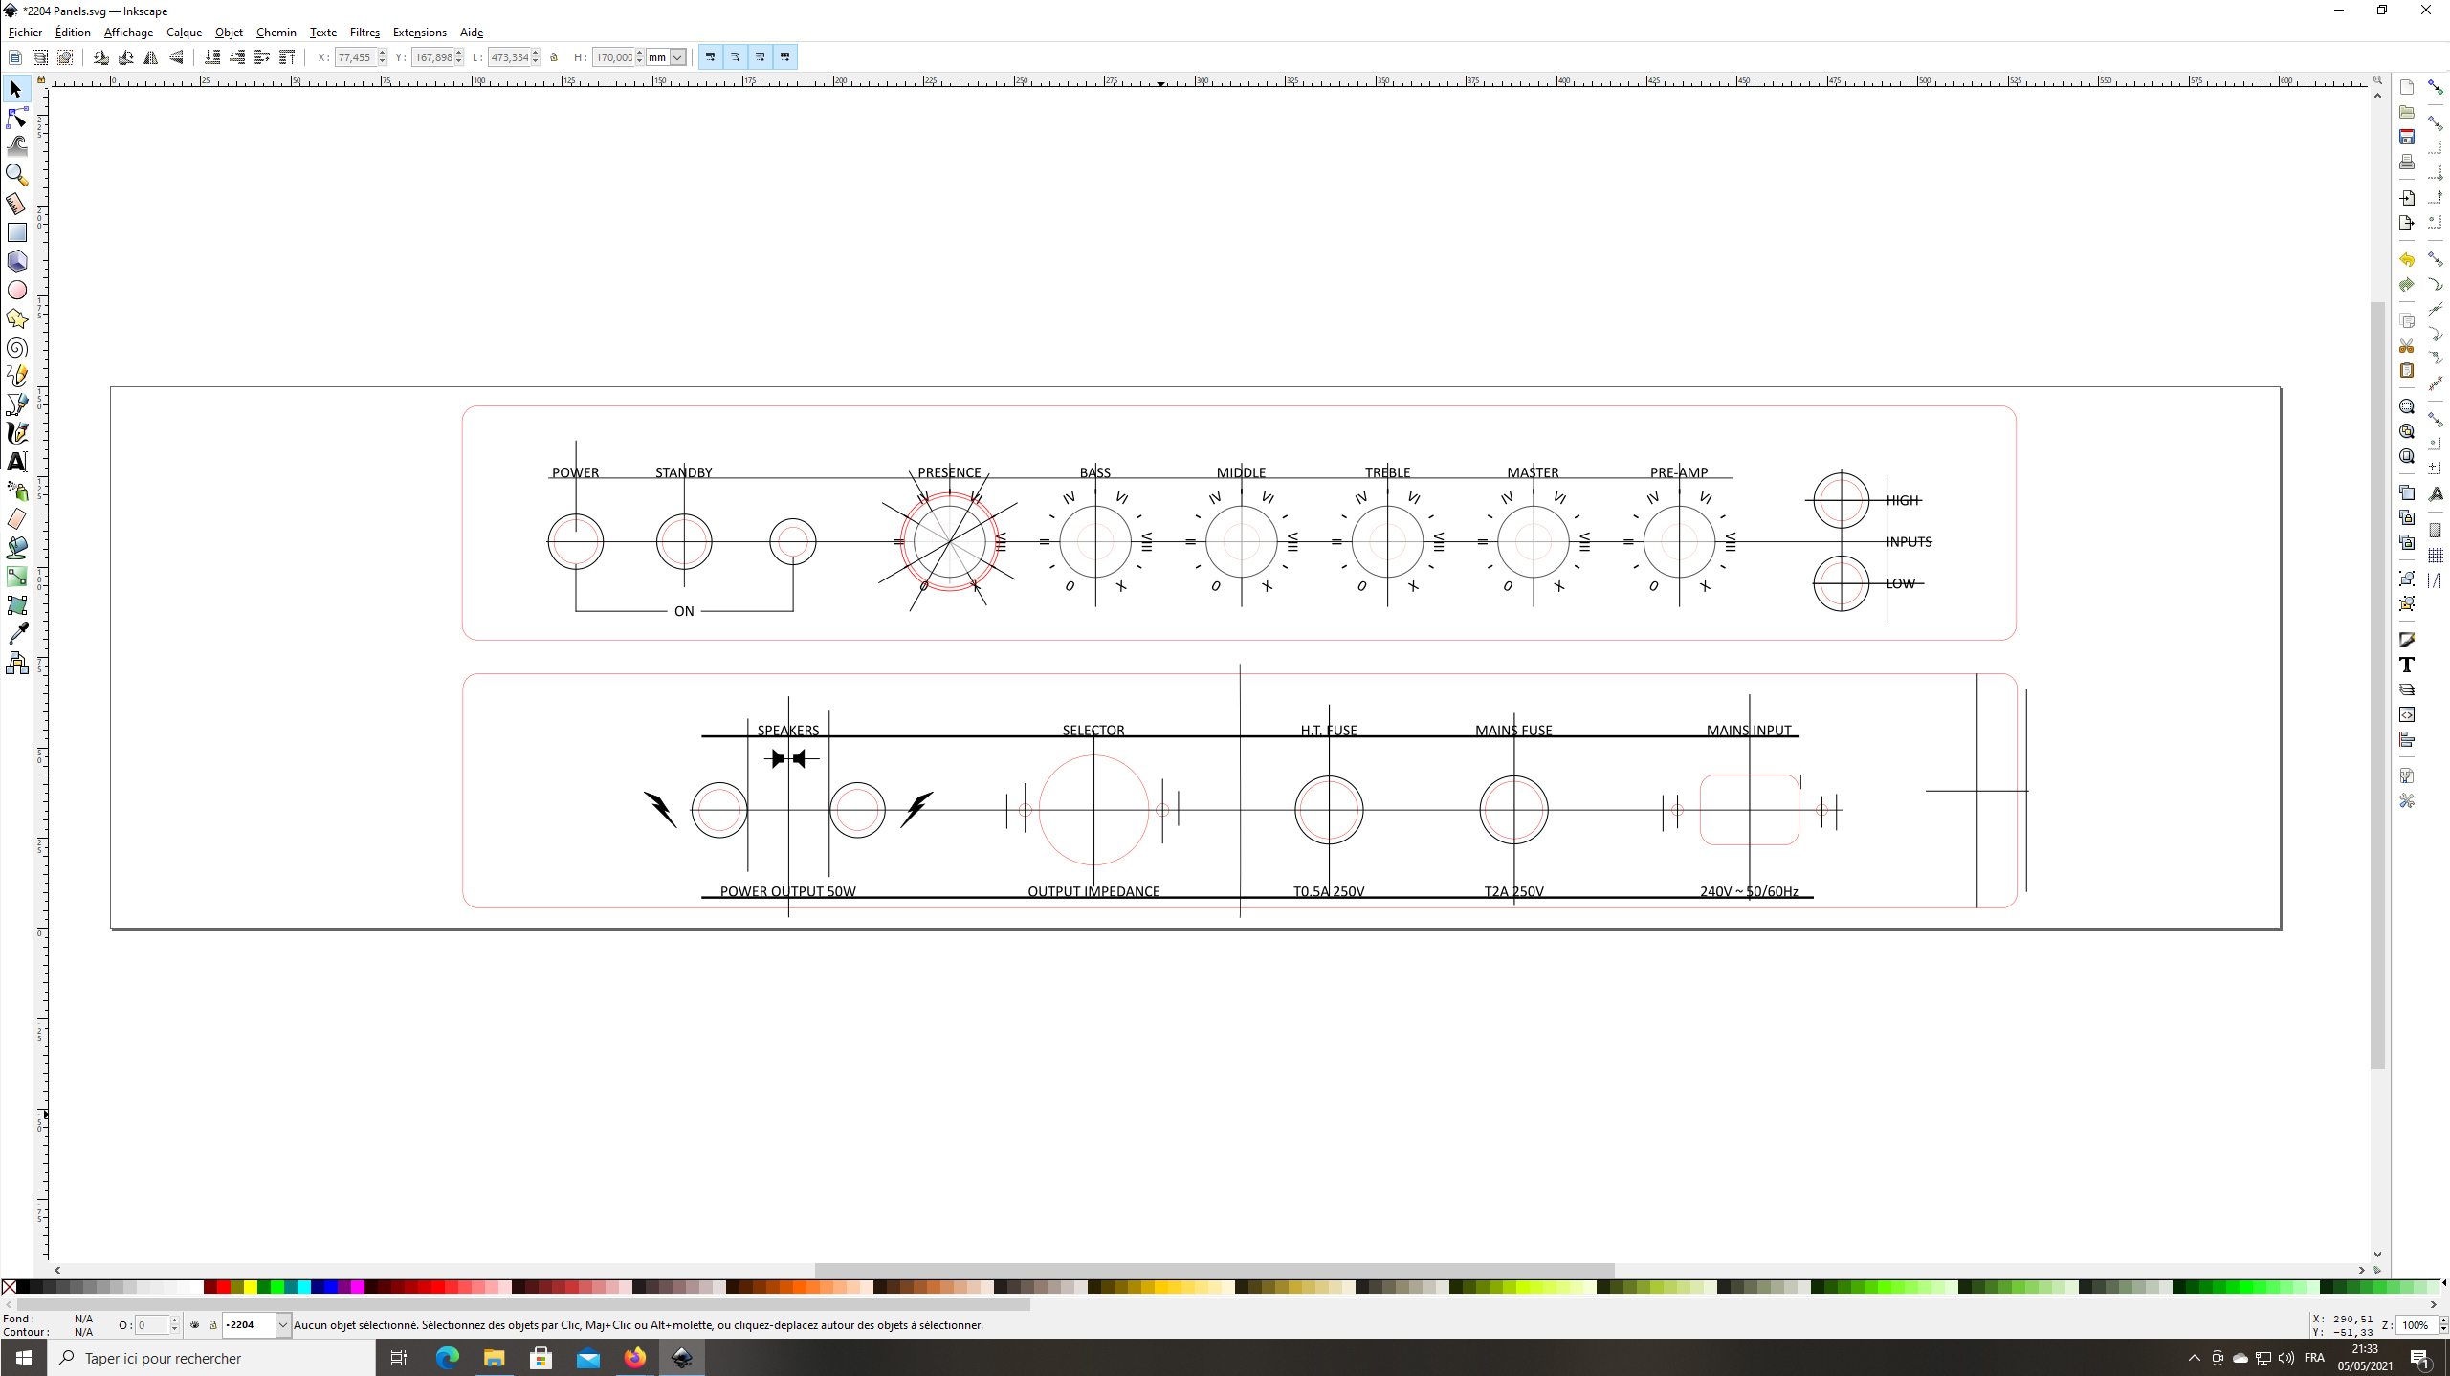Screen dimensions: 2450x1376
Task: Click the zoom 100% field
Action: (2415, 1325)
